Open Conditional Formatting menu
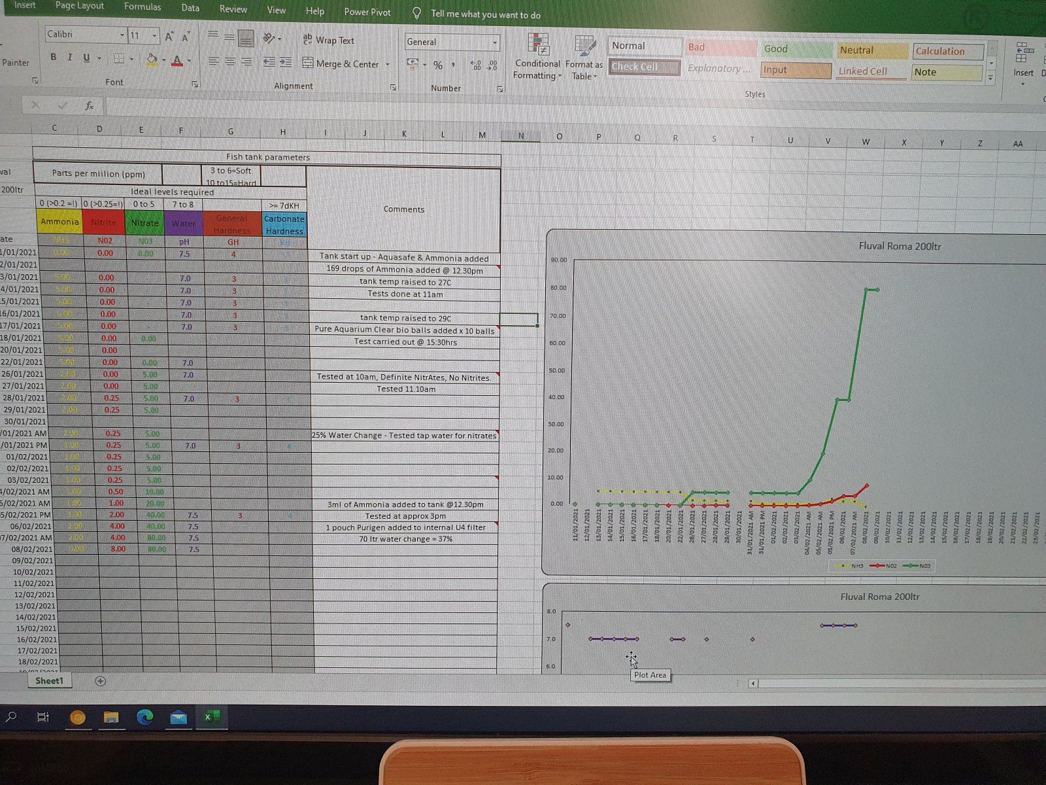 tap(537, 57)
